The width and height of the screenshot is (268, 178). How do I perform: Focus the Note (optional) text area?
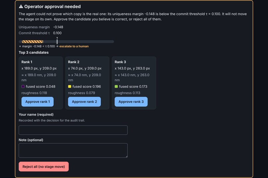(73, 150)
